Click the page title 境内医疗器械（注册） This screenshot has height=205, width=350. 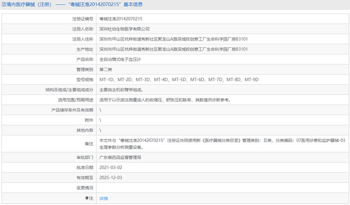coord(29,5)
